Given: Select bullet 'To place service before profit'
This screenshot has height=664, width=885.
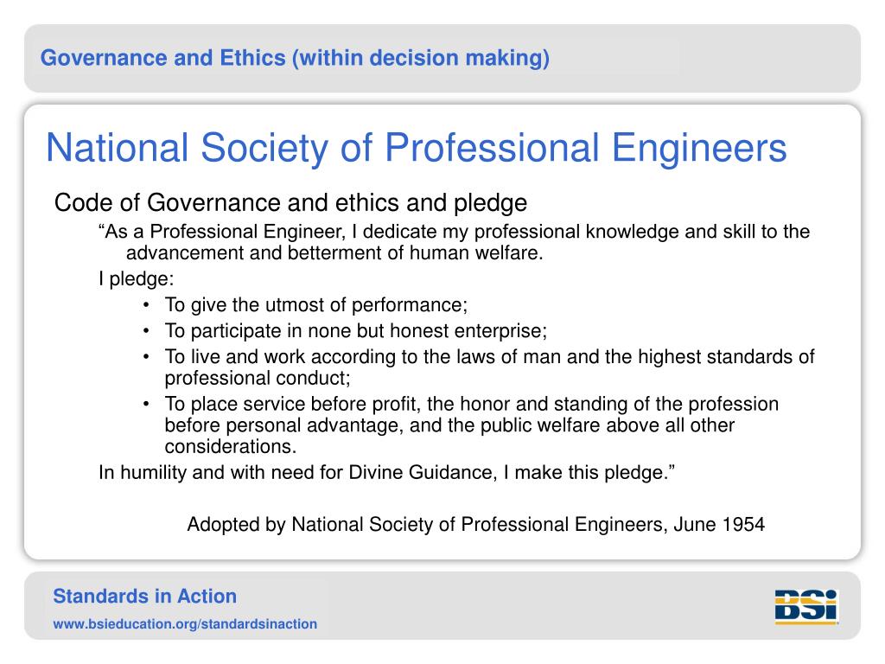Looking at the screenshot, I should point(472,425).
